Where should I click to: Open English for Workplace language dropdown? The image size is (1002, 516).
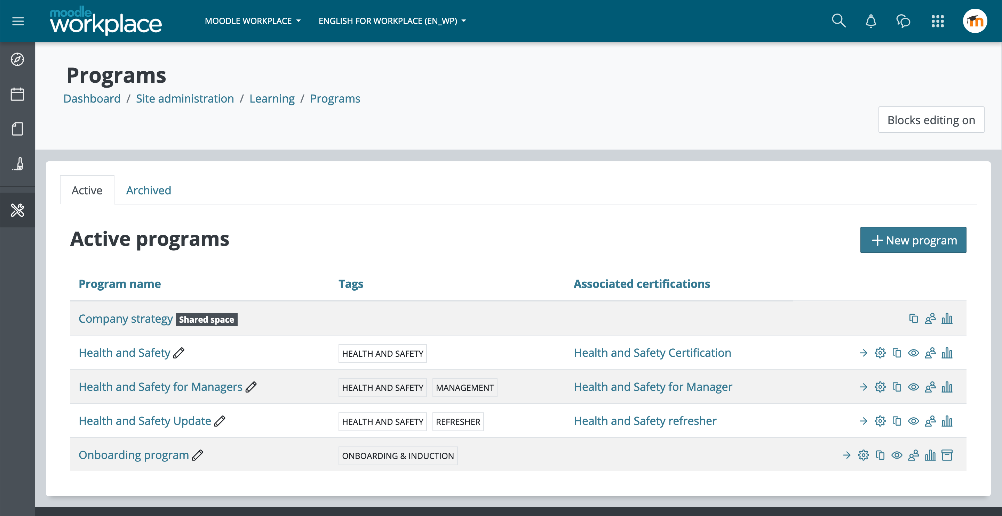coord(392,21)
